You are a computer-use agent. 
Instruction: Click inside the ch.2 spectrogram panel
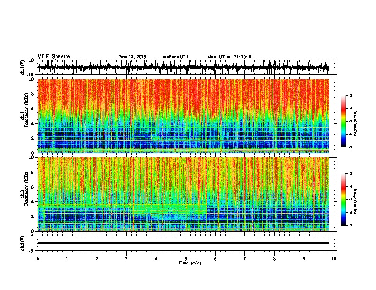click(x=187, y=194)
